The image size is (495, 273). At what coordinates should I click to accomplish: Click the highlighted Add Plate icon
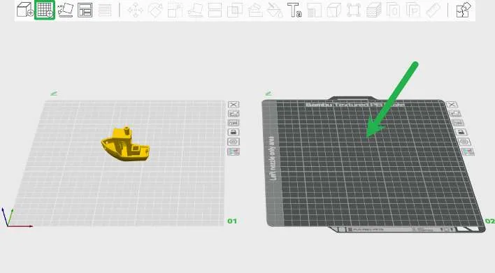(x=45, y=10)
